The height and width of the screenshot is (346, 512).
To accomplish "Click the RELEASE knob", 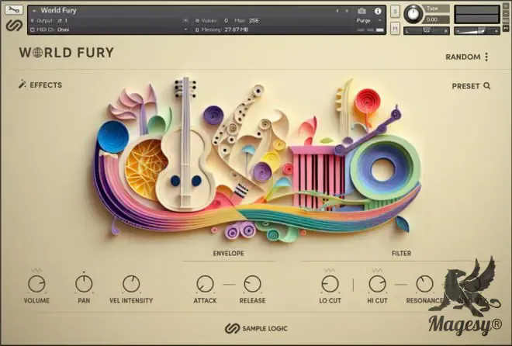I will (x=252, y=284).
